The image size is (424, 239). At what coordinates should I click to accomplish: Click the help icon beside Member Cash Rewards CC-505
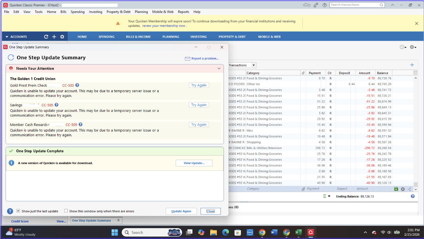coord(81,124)
